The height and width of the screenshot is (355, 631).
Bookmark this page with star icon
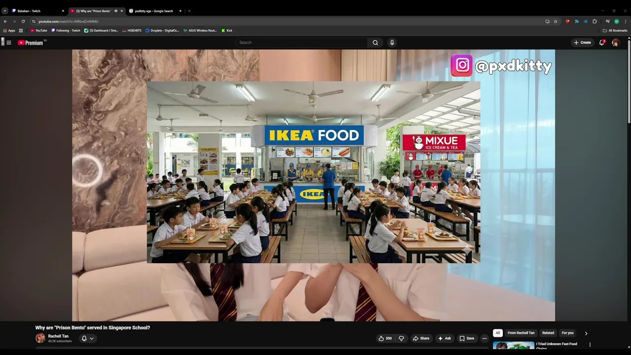pos(556,21)
